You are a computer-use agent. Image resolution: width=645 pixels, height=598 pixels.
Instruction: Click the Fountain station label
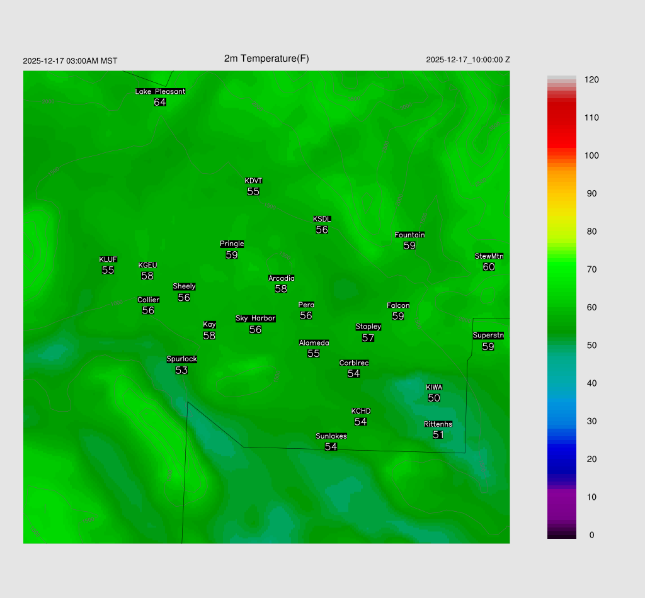click(409, 235)
